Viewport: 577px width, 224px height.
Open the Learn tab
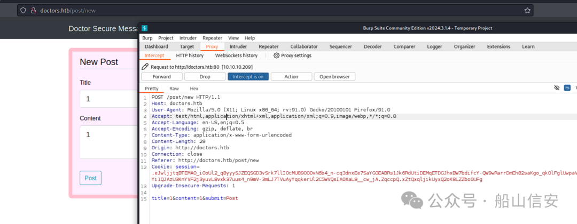pyautogui.click(x=528, y=46)
